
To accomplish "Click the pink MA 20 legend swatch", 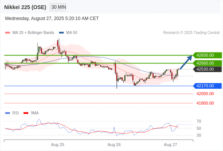I will [8, 33].
